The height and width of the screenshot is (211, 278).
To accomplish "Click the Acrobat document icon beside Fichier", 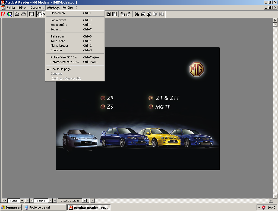I will [3, 8].
